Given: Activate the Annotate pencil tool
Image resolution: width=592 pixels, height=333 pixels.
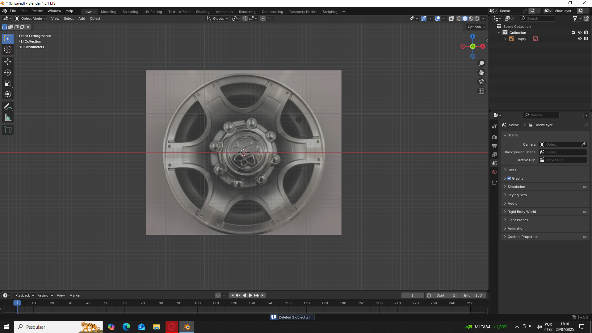Looking at the screenshot, I should point(8,107).
